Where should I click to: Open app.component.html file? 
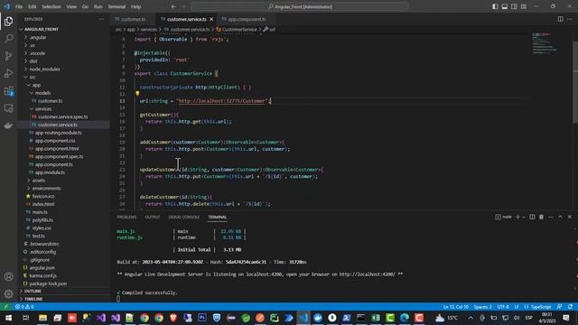click(x=57, y=148)
